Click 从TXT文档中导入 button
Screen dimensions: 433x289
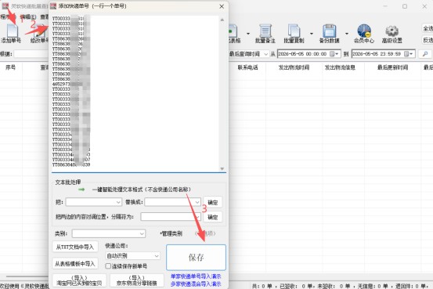[75, 247]
